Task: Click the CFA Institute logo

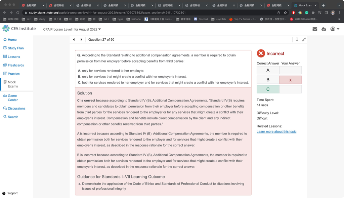Action: click(x=19, y=29)
